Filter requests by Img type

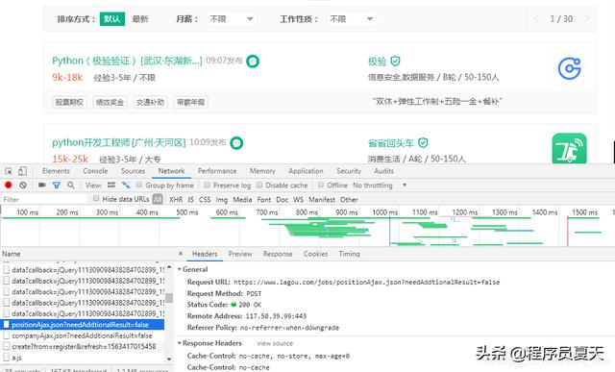click(222, 199)
